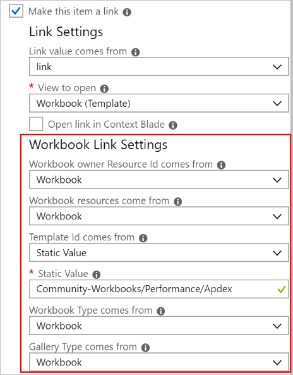Expand Gallery Type comes from dropdown
Screen dimensions: 293x375
tap(158, 362)
